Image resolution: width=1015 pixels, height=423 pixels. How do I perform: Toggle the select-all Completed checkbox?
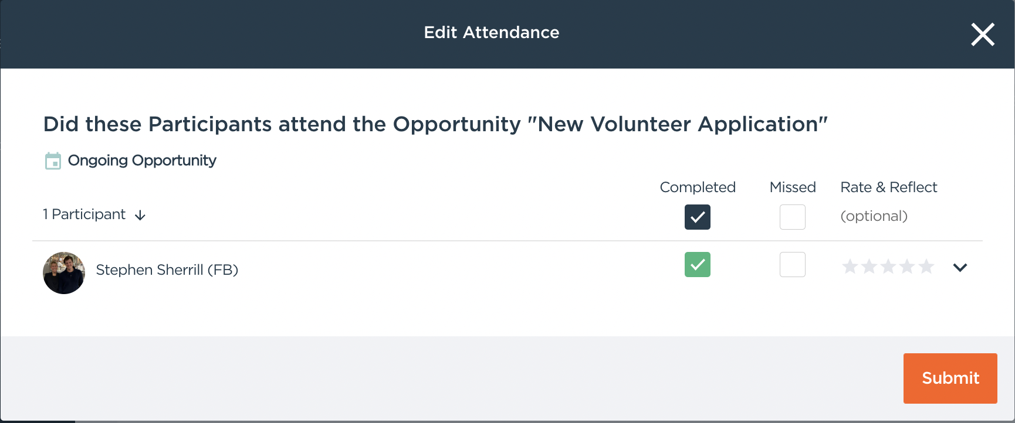(697, 217)
